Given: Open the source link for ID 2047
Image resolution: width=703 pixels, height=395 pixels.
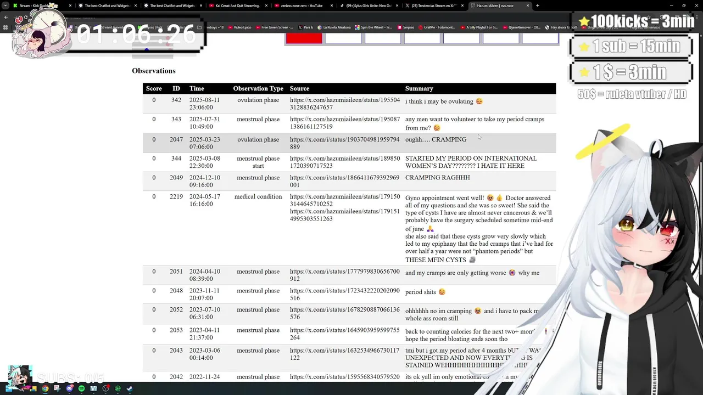Looking at the screenshot, I should [x=345, y=143].
